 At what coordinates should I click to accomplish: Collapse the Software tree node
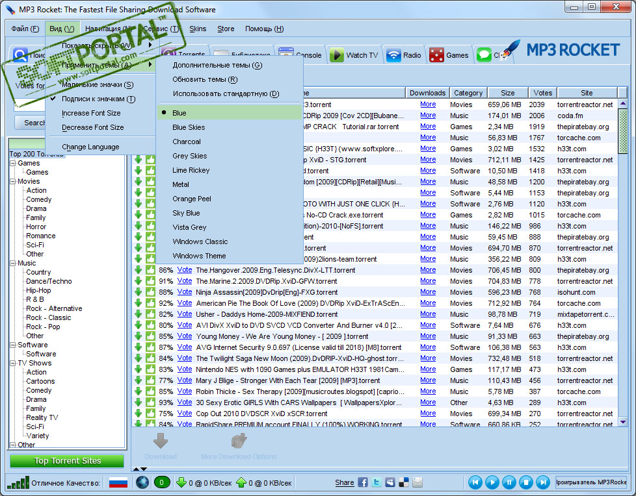coord(13,345)
